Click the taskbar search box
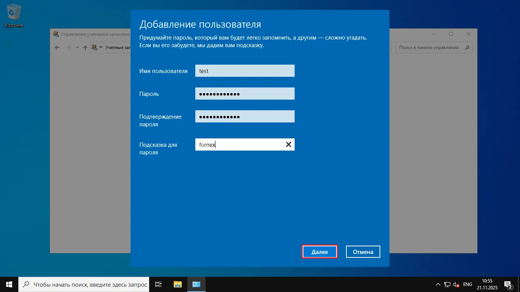Image resolution: width=520 pixels, height=292 pixels. [x=84, y=284]
